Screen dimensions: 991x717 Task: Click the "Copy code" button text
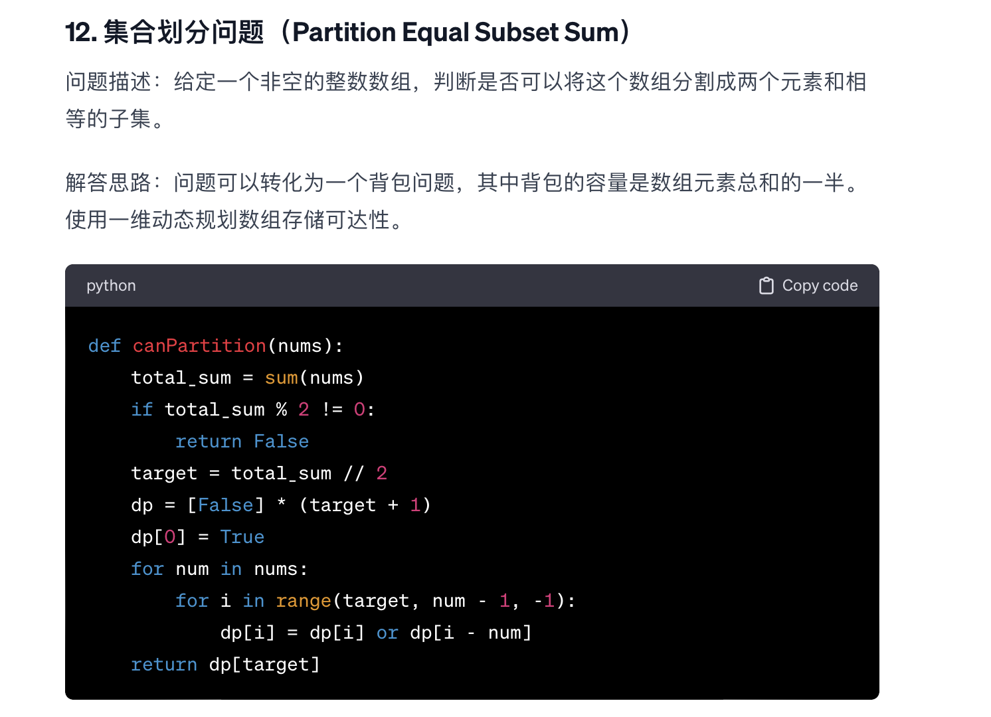click(820, 285)
